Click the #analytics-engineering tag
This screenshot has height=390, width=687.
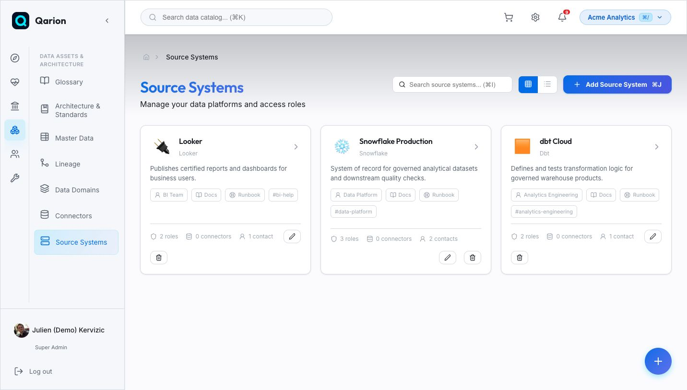pos(544,212)
